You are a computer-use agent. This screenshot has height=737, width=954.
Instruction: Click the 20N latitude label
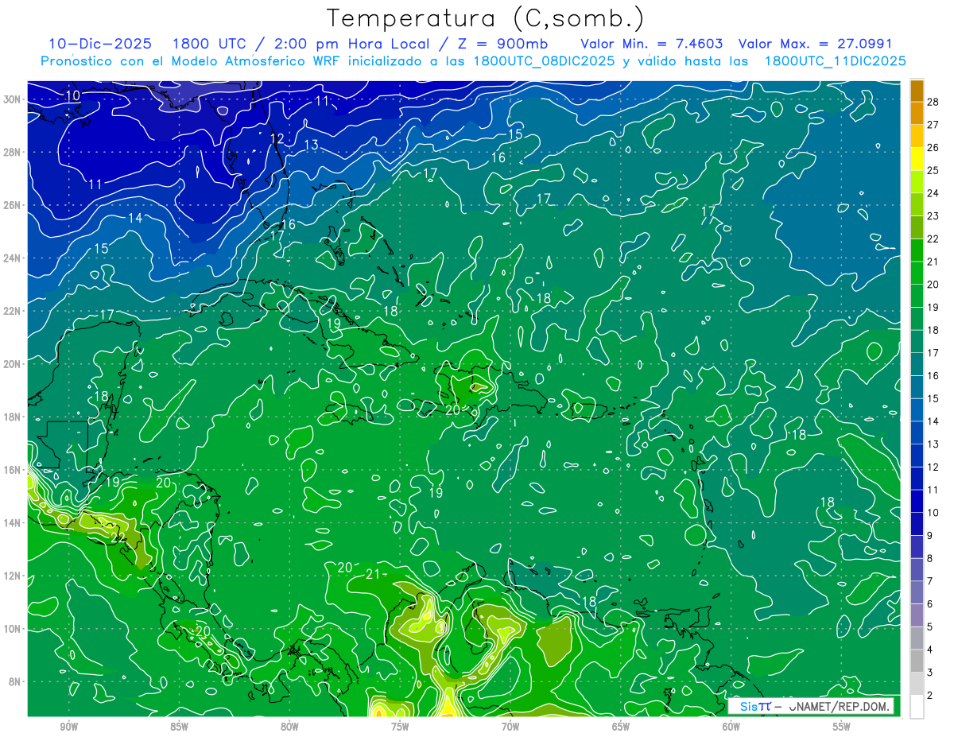14,364
